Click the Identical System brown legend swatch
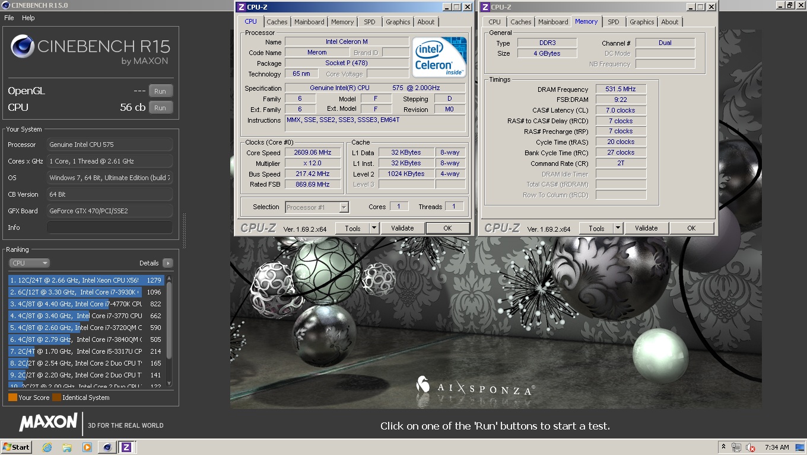 (56, 398)
